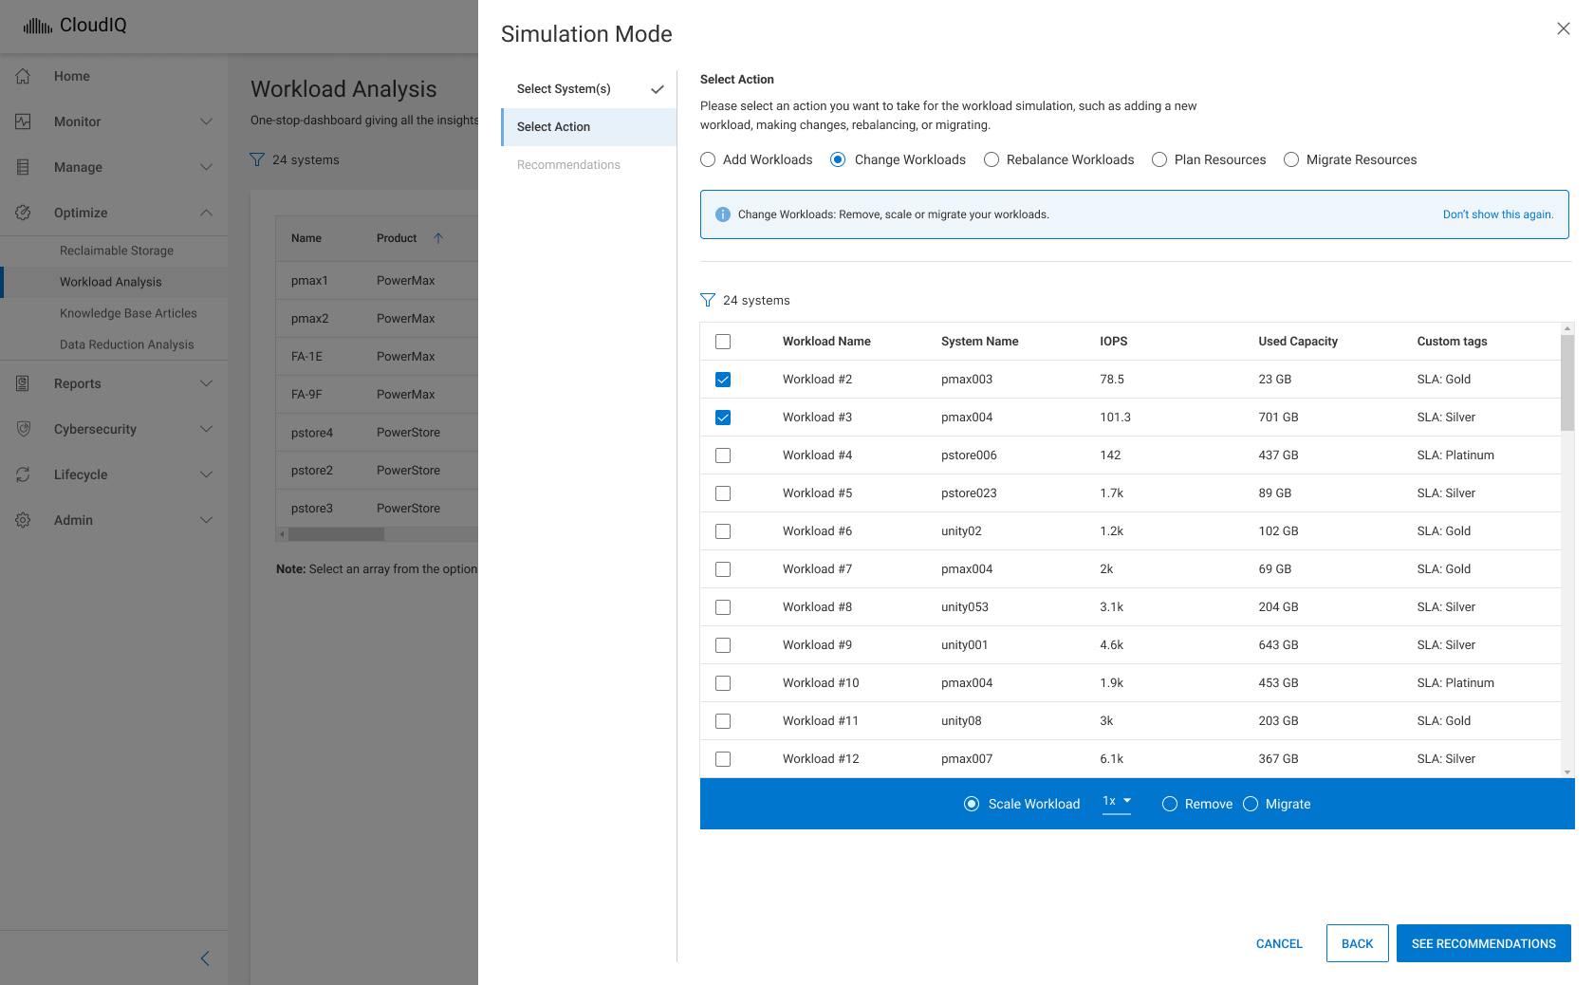Click the checkmark beside Select System(s)
1594x985 pixels.
(658, 89)
